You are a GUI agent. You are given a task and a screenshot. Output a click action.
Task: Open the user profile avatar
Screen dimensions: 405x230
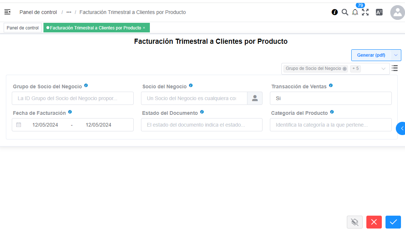tap(397, 13)
